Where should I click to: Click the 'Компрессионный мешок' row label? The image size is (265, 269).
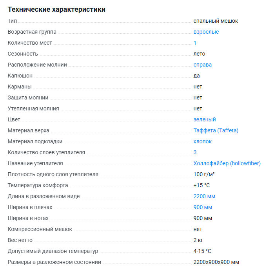pos(40,229)
